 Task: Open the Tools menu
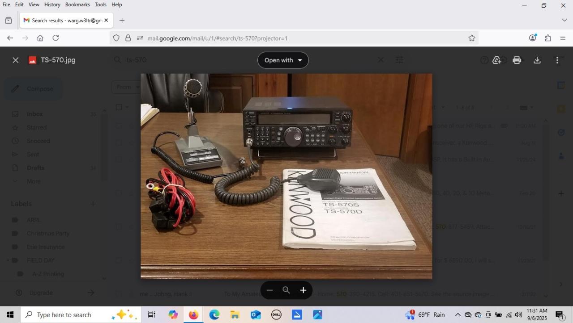click(x=101, y=4)
